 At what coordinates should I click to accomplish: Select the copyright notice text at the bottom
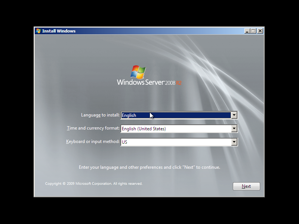coord(93,183)
